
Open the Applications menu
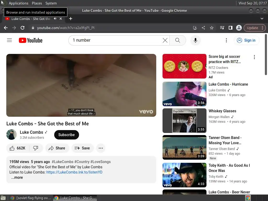[19, 3]
